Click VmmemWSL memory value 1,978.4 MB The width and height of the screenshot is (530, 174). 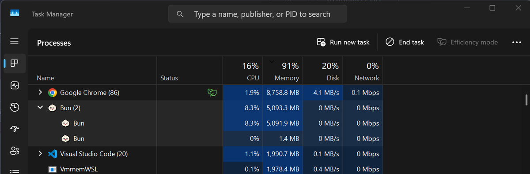point(283,169)
